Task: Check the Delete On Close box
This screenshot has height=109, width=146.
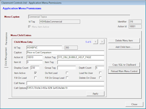Action: [100, 78]
